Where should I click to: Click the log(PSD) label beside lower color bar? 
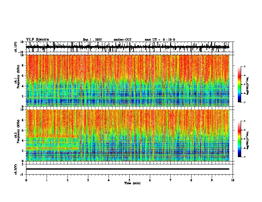(x=248, y=140)
